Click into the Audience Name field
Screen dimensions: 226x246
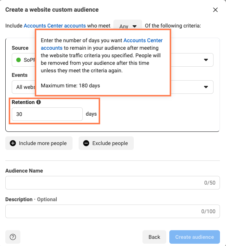(113, 183)
